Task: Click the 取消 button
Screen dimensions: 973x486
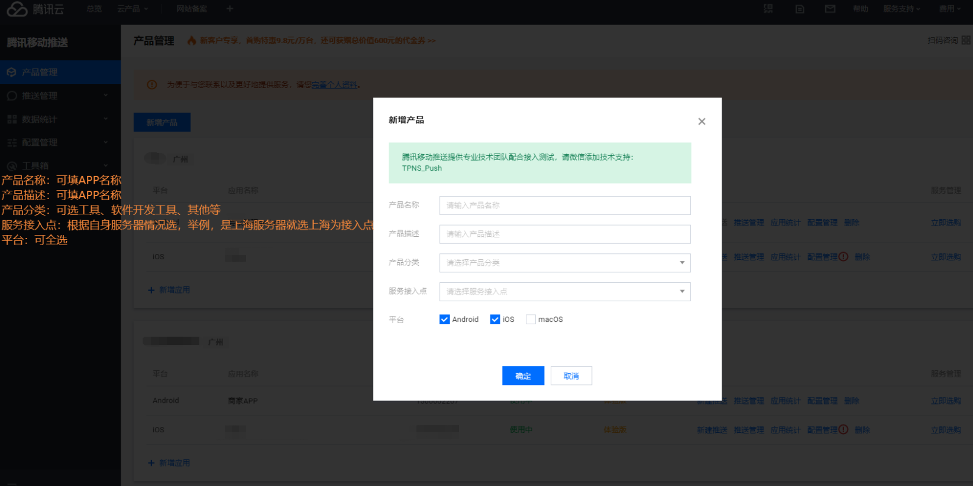Action: point(571,376)
